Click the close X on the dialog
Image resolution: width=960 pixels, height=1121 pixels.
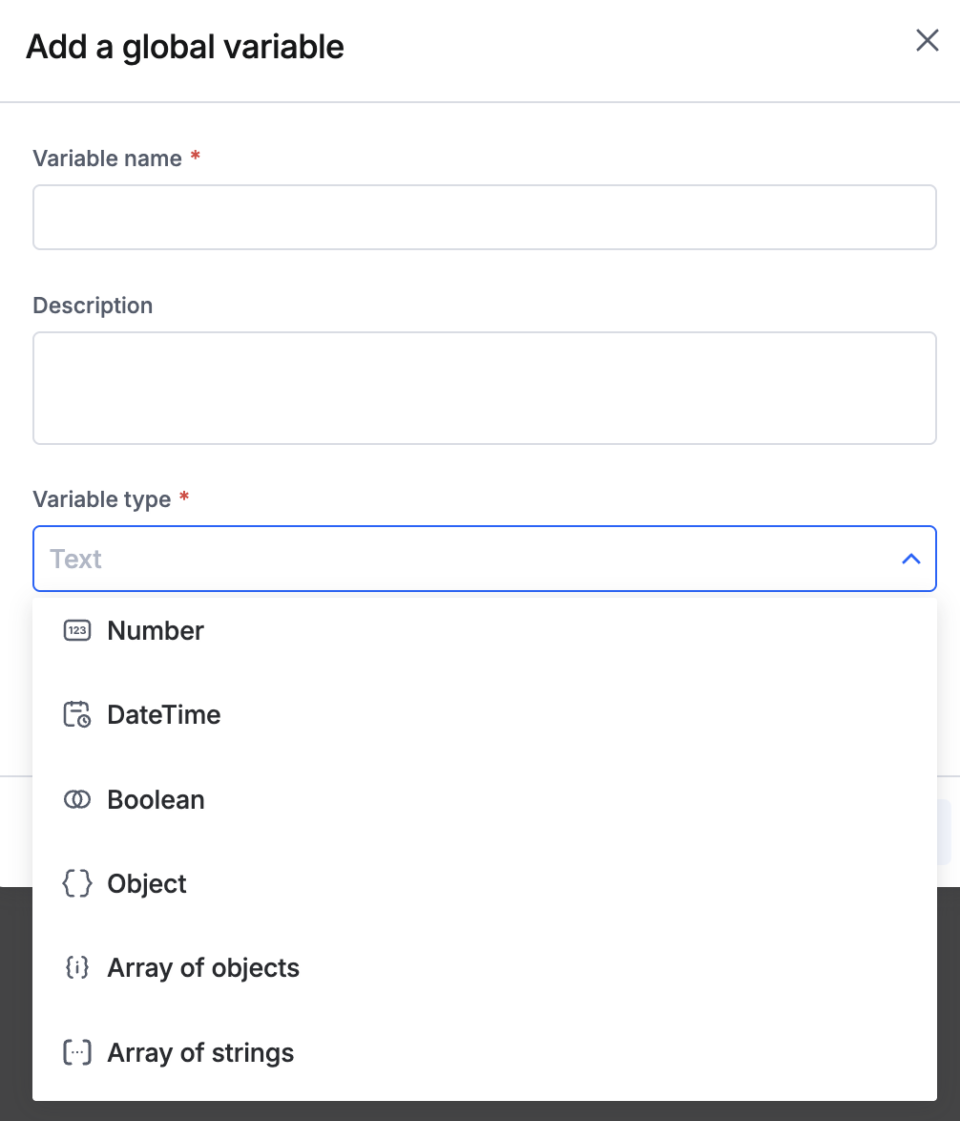click(x=926, y=41)
